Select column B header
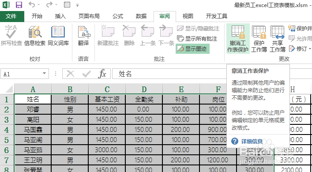Viewport: 312px width, 172px height. click(x=70, y=89)
